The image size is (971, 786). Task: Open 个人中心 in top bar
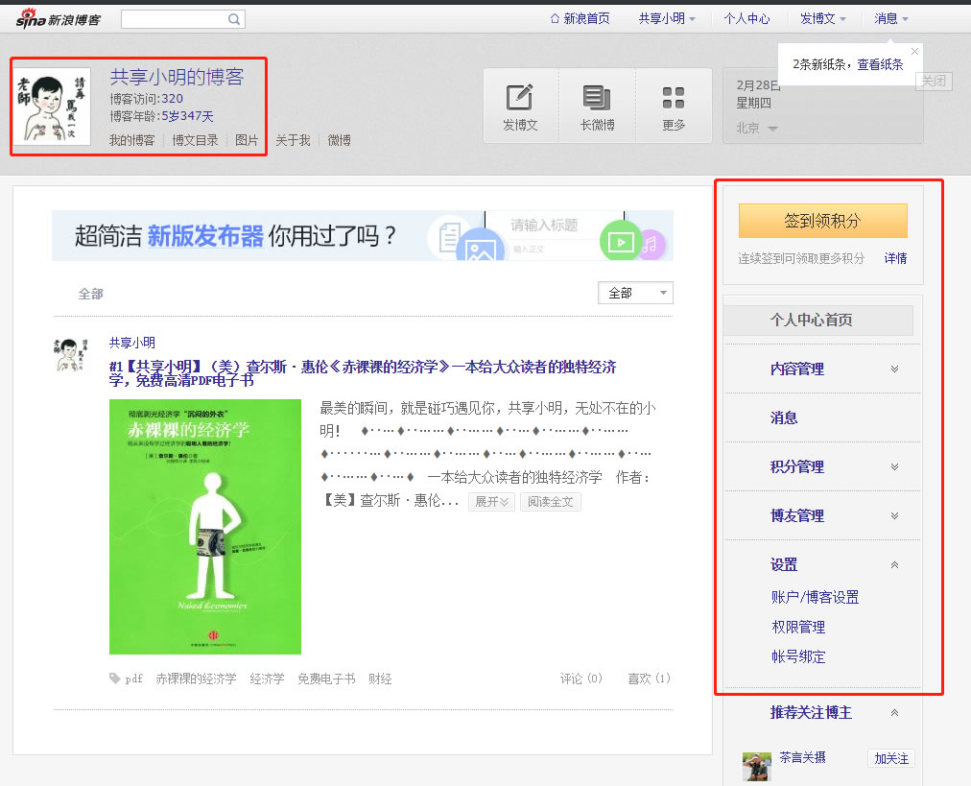coord(746,18)
